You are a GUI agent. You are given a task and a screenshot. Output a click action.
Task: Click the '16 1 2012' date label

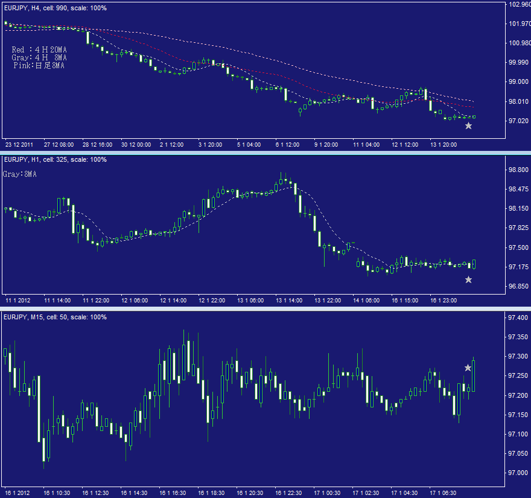[x=17, y=493]
